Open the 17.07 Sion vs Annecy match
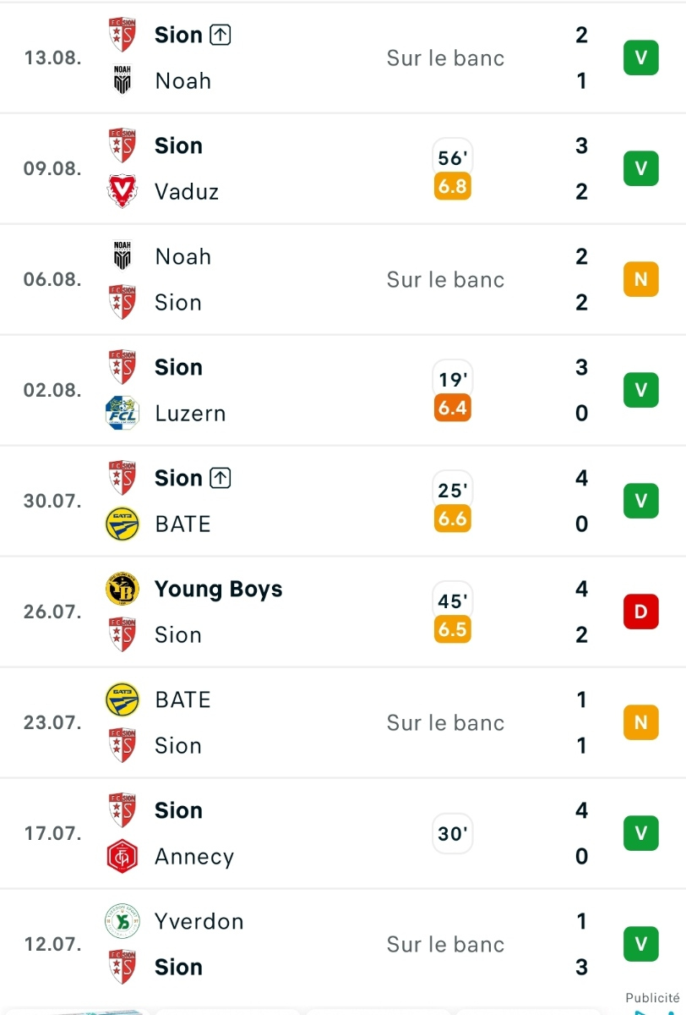This screenshot has height=1015, width=686. point(343,833)
